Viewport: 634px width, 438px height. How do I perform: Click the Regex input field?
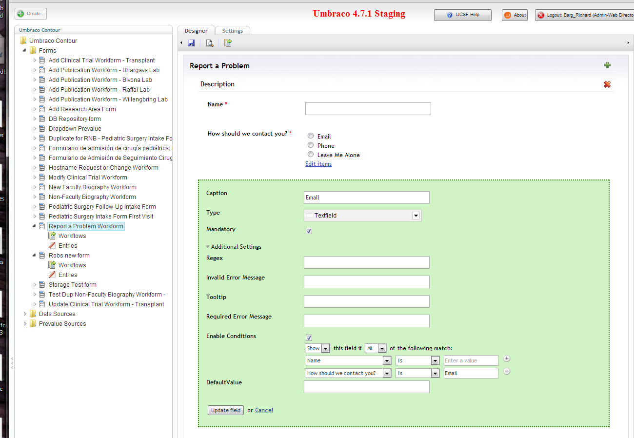[366, 262]
